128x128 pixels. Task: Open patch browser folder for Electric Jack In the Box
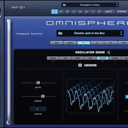(x=60, y=33)
